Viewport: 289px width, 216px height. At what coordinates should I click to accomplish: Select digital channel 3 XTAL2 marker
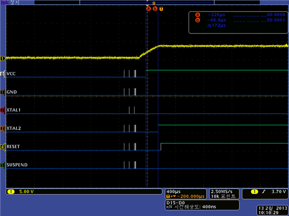2,128
